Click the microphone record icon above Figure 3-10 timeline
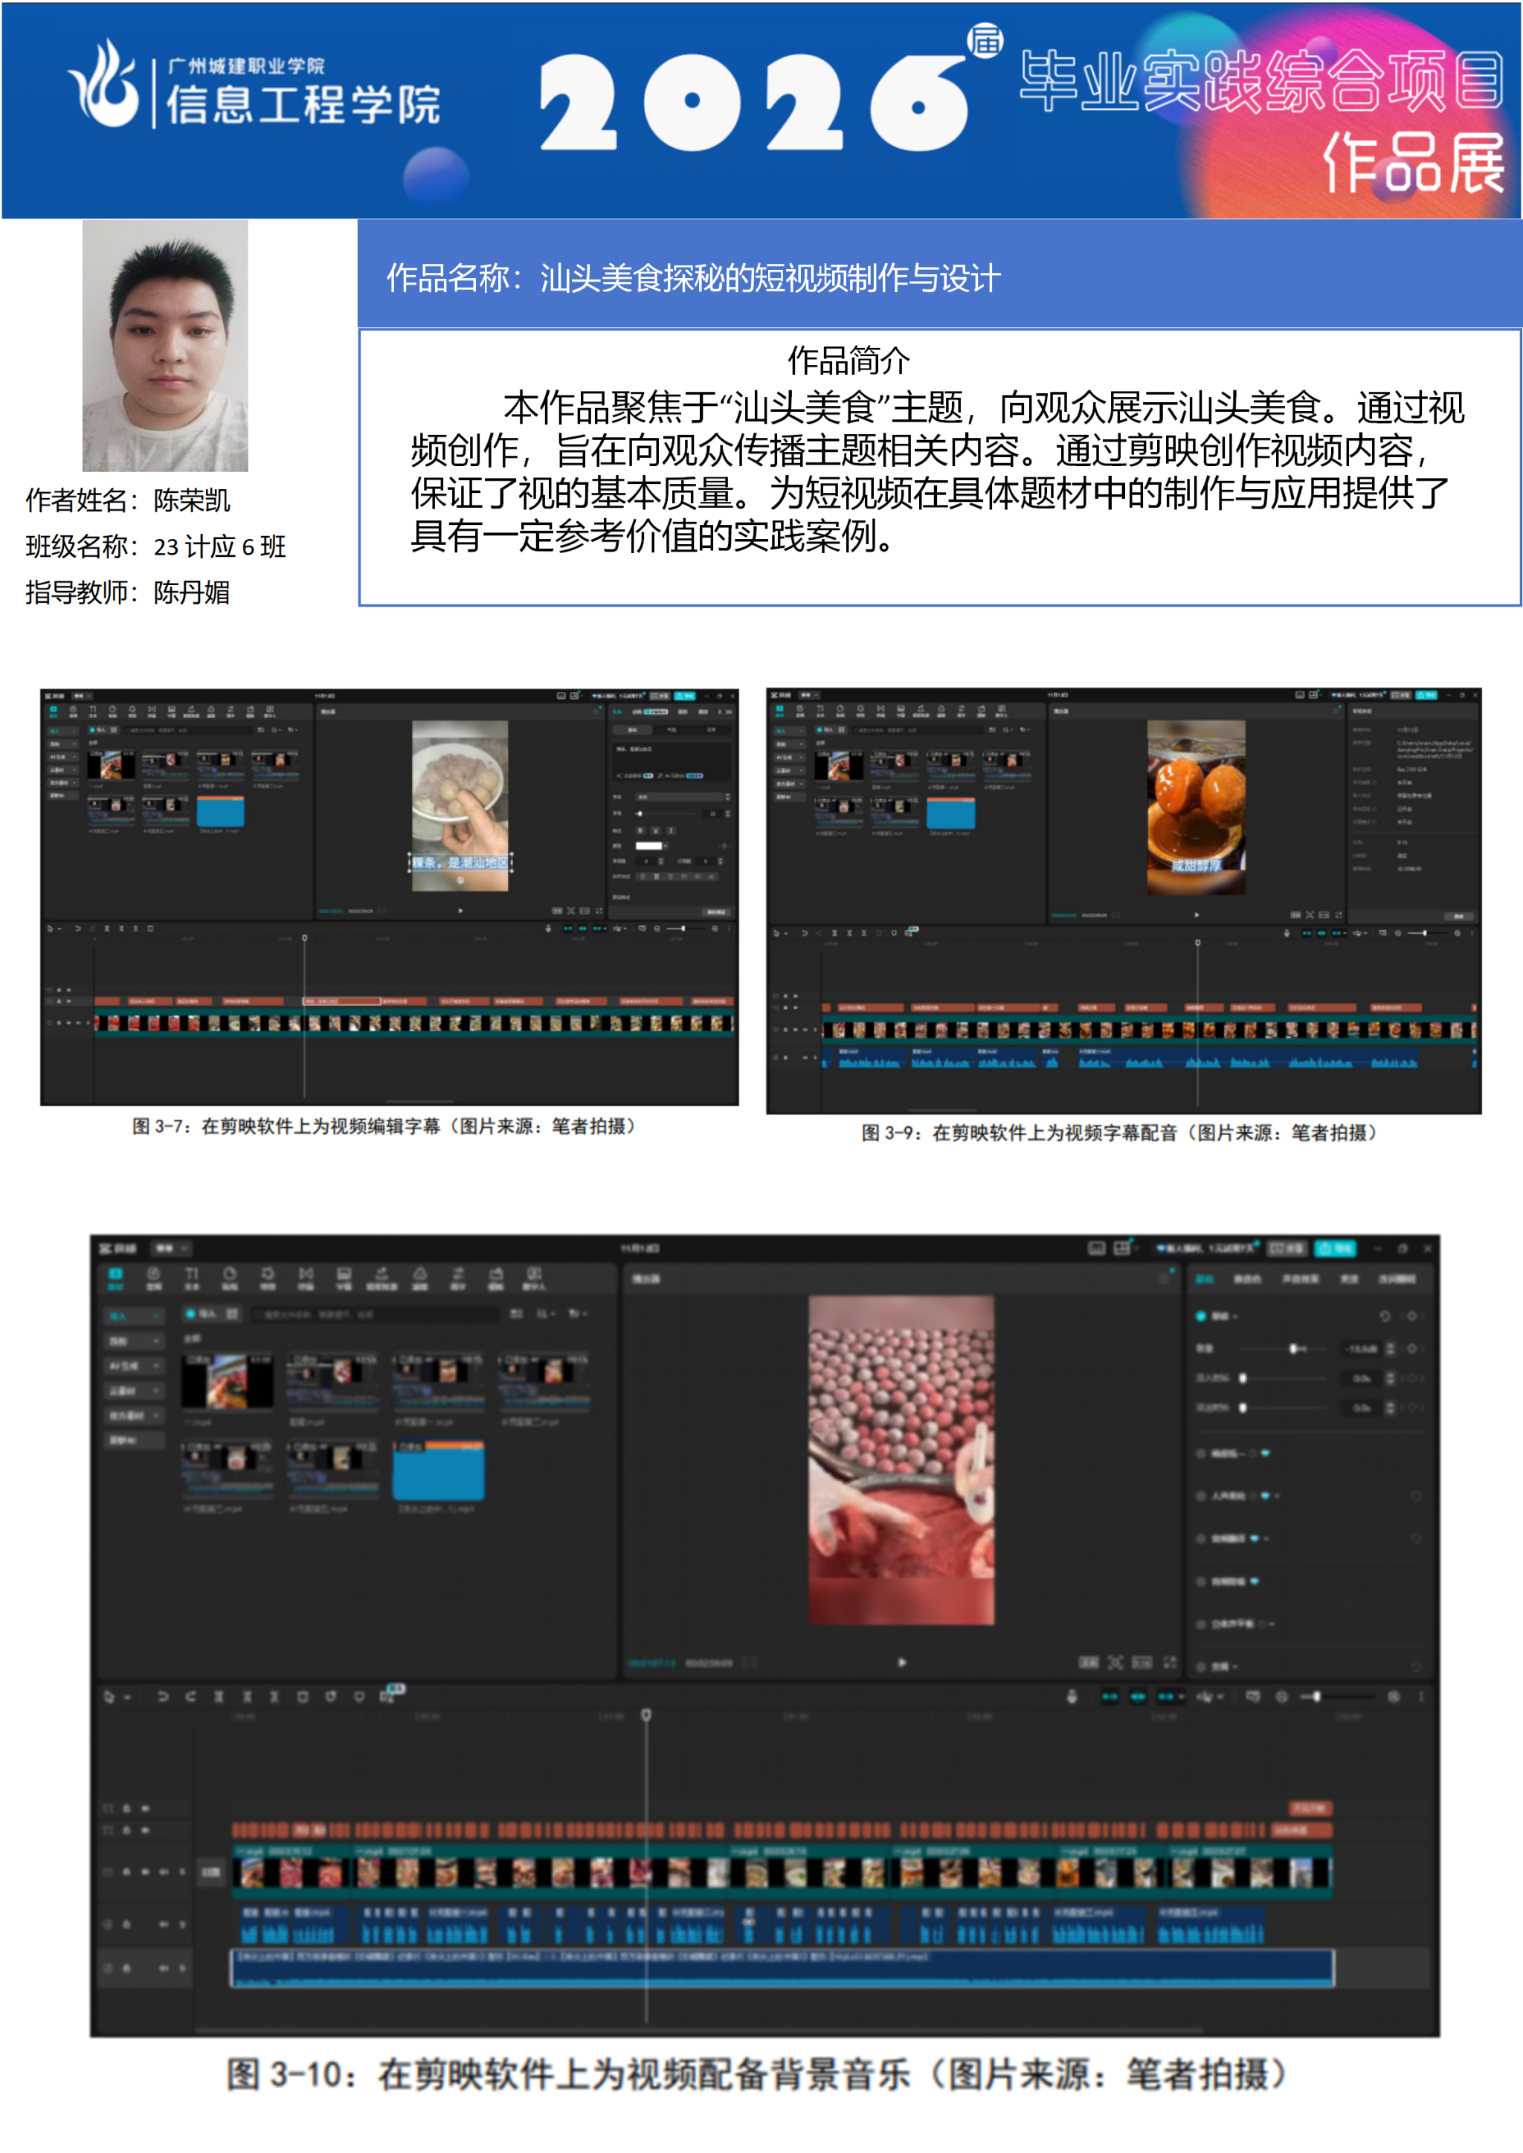The image size is (1523, 2153). (x=1072, y=1697)
